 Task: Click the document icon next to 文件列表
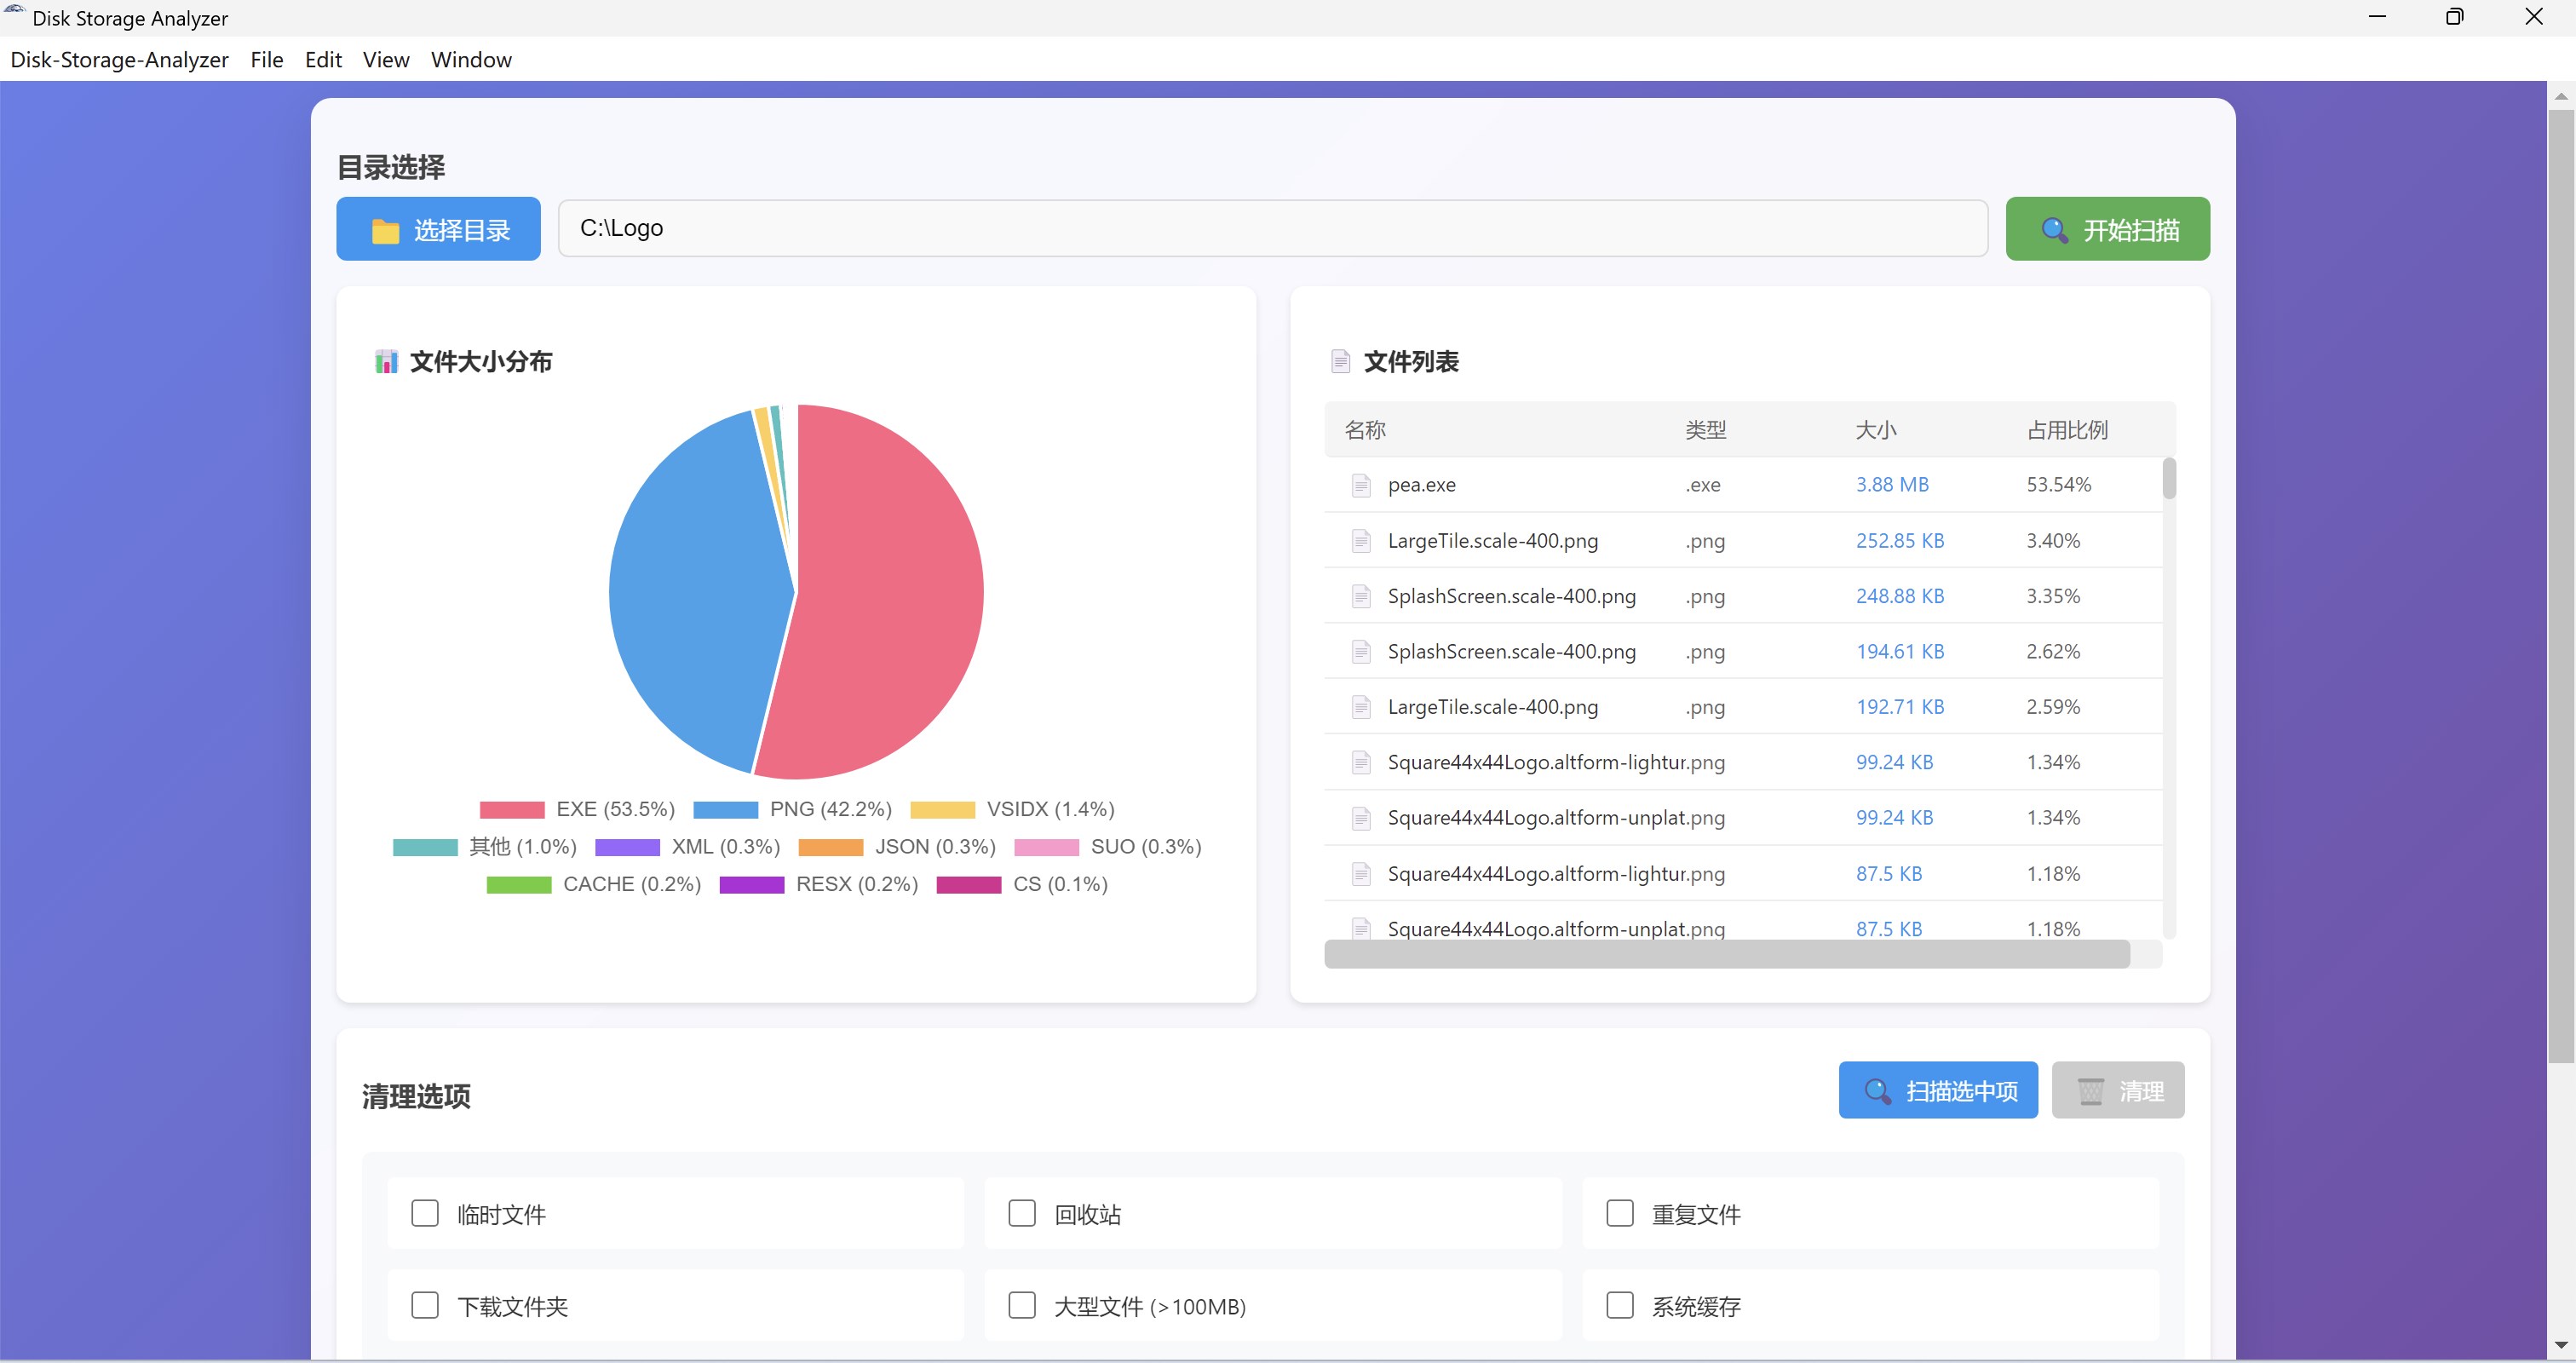(1340, 362)
